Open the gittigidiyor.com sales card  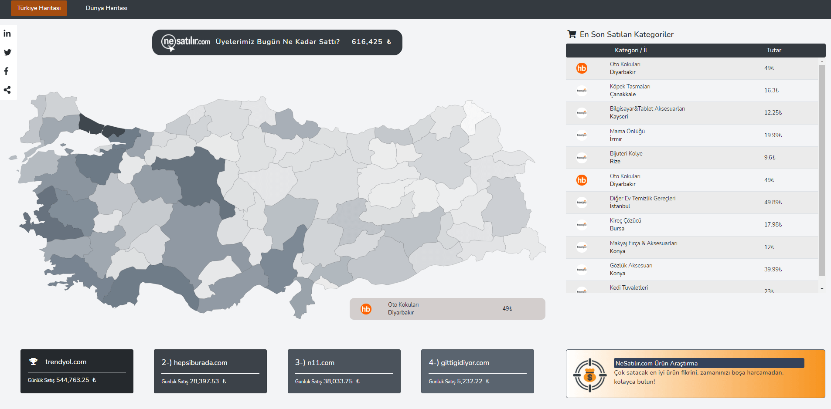point(477,371)
